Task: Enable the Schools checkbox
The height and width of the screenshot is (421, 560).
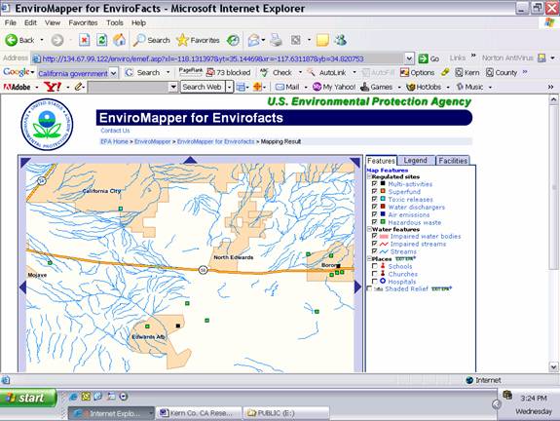Action: point(375,266)
